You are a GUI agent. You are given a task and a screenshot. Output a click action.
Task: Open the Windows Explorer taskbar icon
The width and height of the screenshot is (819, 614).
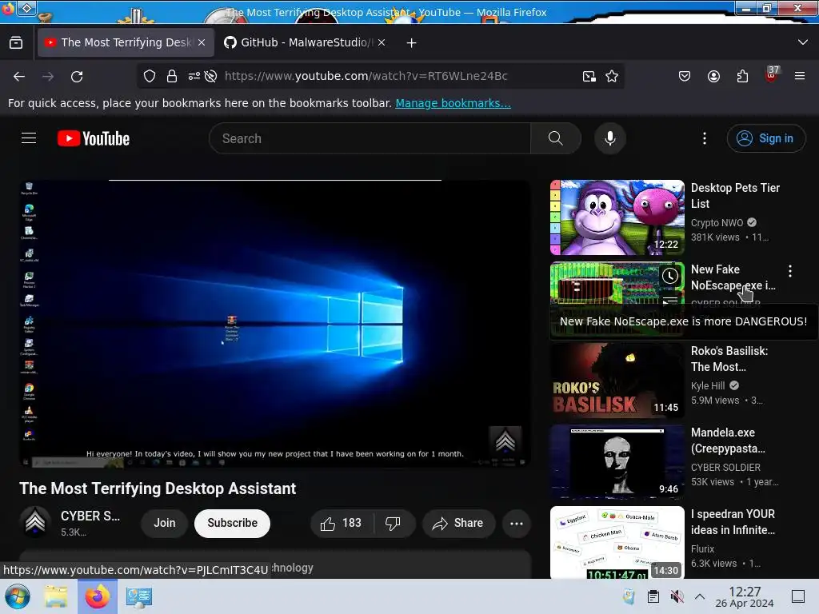point(56,596)
